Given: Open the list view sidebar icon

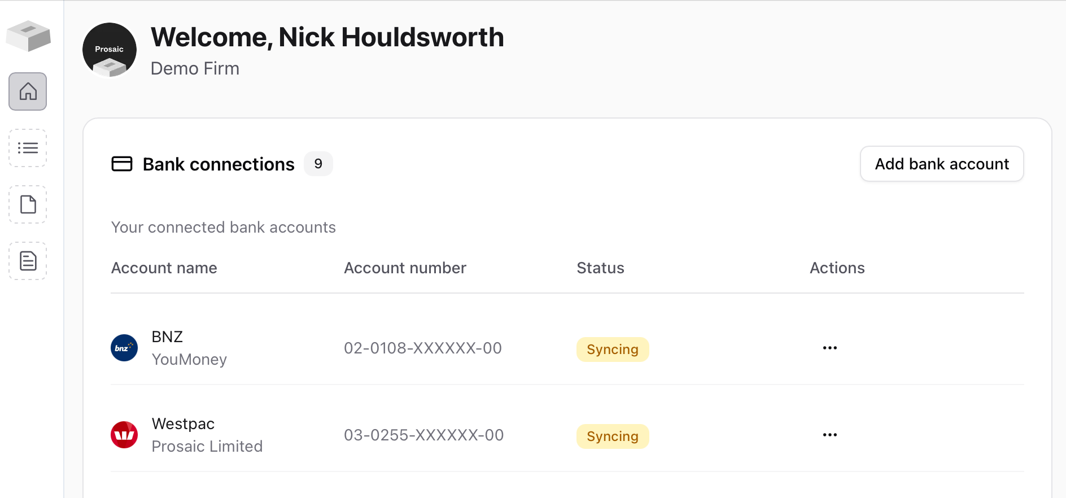Looking at the screenshot, I should [28, 148].
